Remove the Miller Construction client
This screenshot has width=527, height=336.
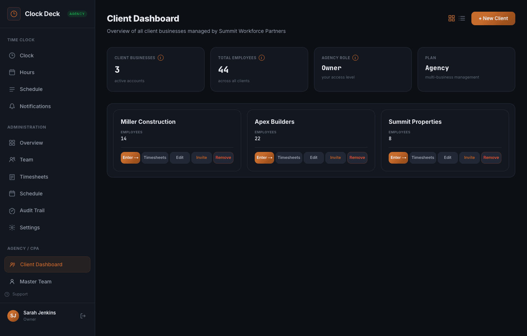[x=223, y=158]
